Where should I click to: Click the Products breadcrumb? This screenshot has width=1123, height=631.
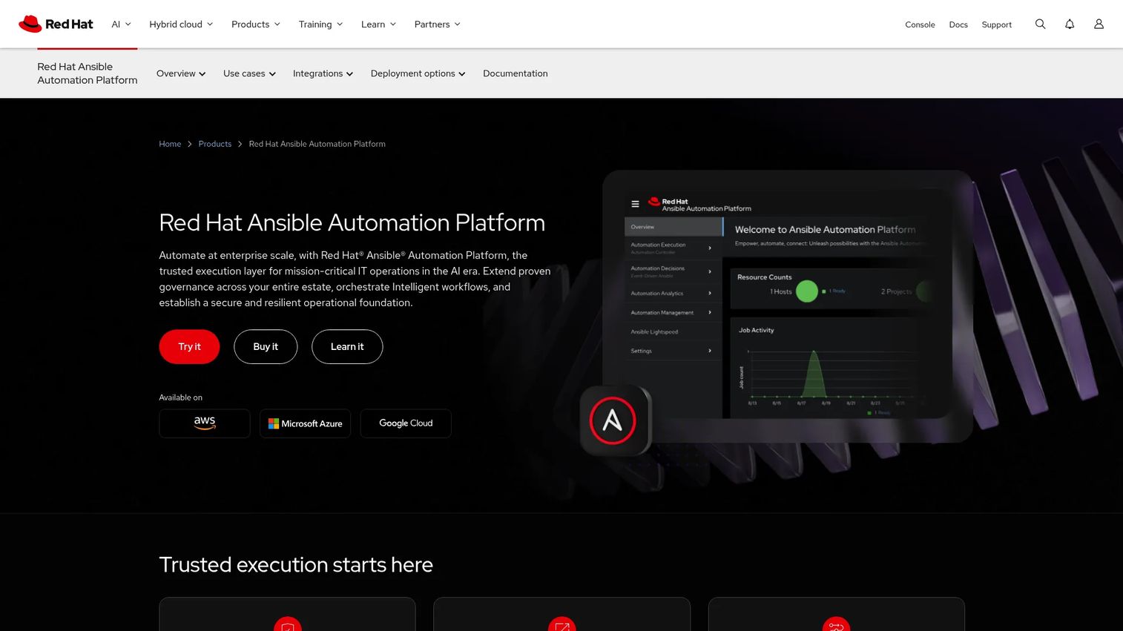pos(215,144)
